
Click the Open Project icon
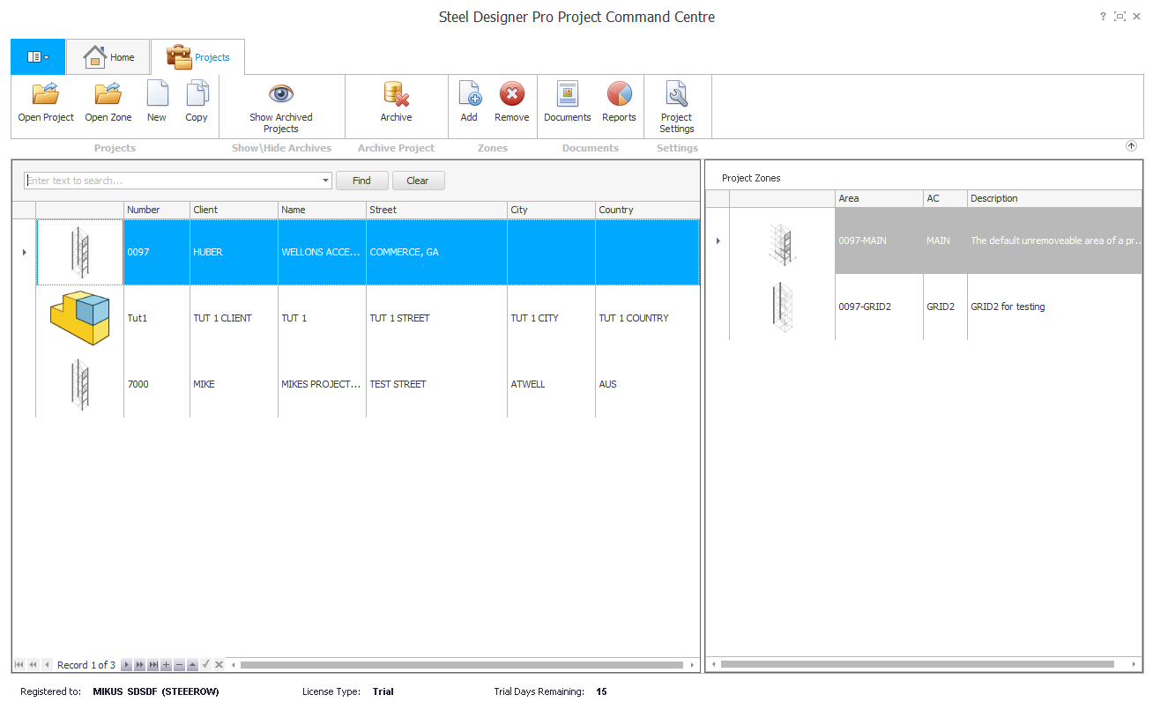pyautogui.click(x=46, y=94)
